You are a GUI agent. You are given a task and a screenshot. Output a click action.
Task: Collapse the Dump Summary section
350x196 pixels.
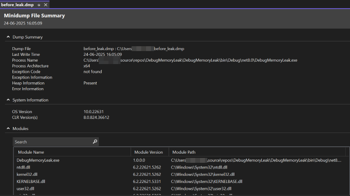pyautogui.click(x=8, y=37)
